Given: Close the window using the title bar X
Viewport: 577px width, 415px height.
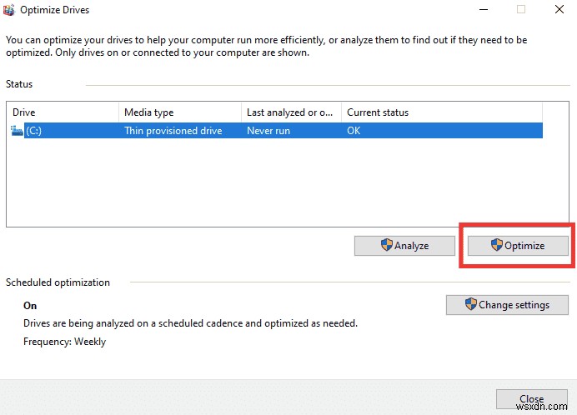Looking at the screenshot, I should pyautogui.click(x=559, y=10).
